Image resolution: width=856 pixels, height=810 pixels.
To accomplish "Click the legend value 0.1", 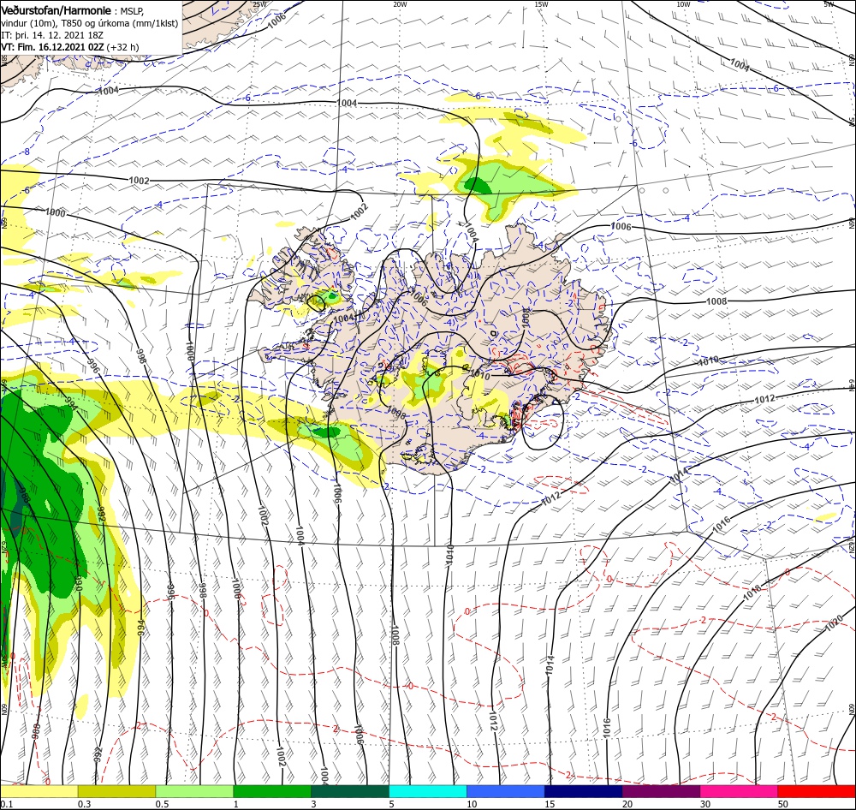I will pos(7,804).
